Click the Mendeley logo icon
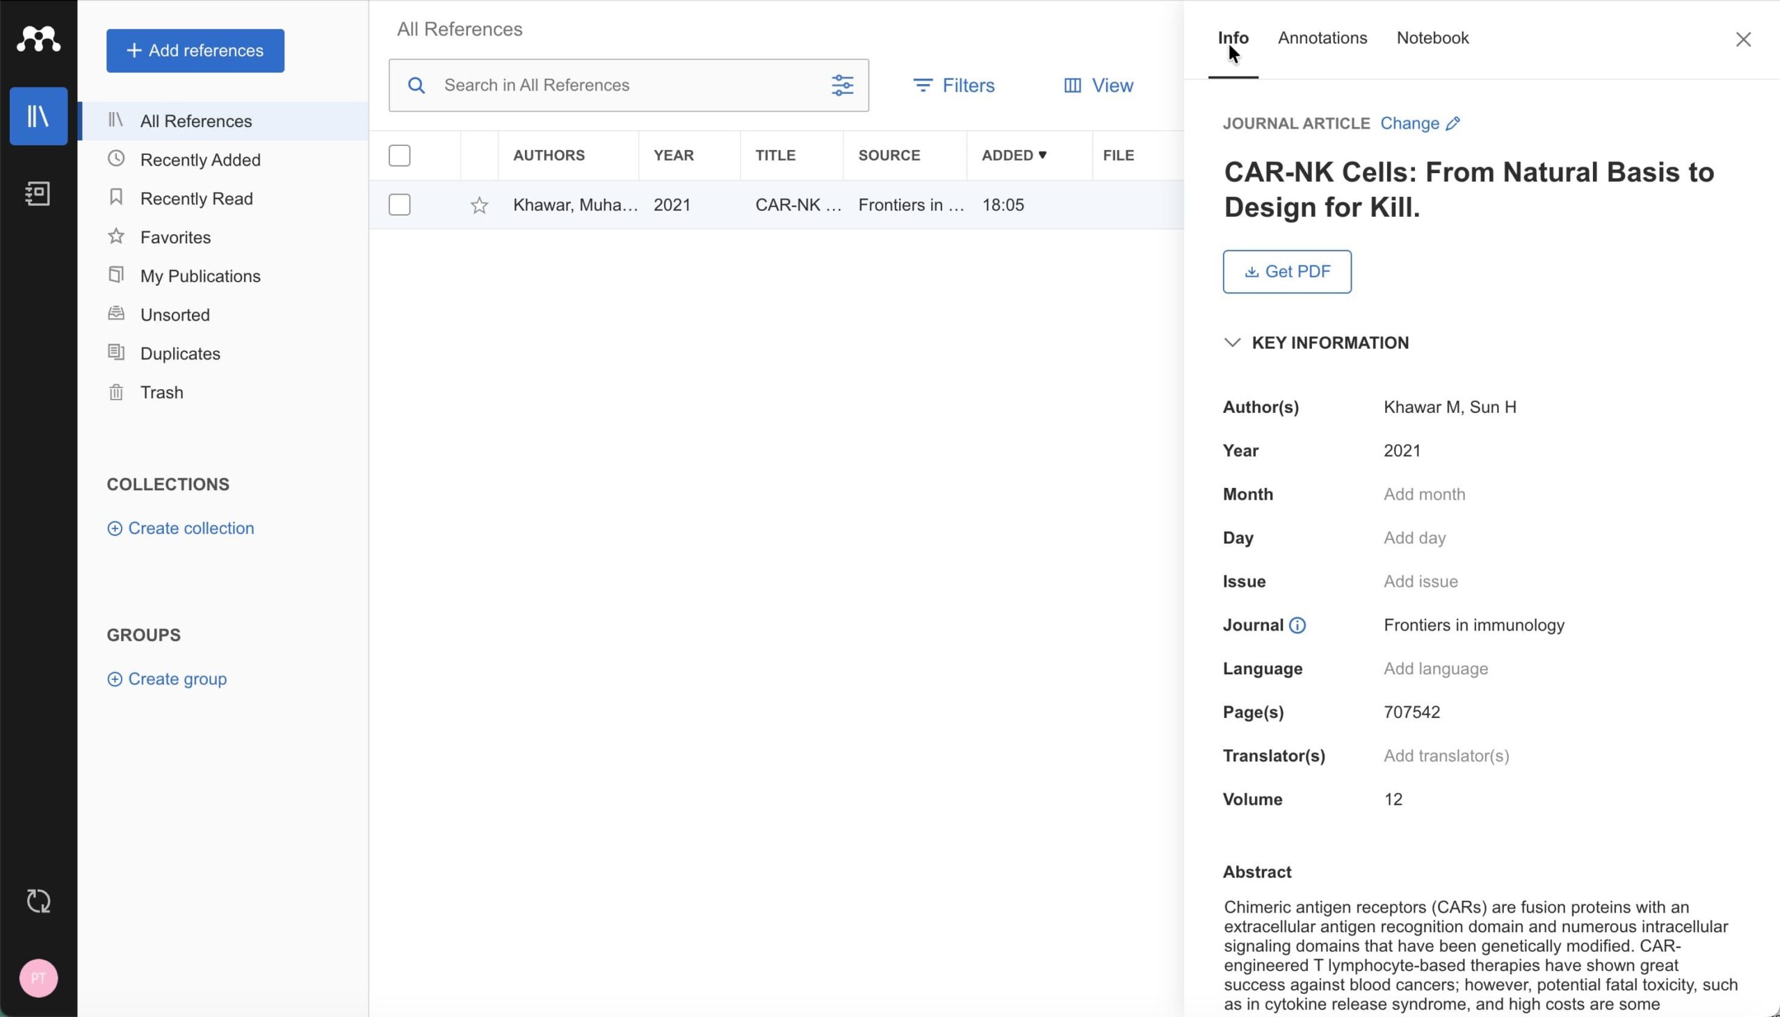The width and height of the screenshot is (1780, 1017). 38,39
